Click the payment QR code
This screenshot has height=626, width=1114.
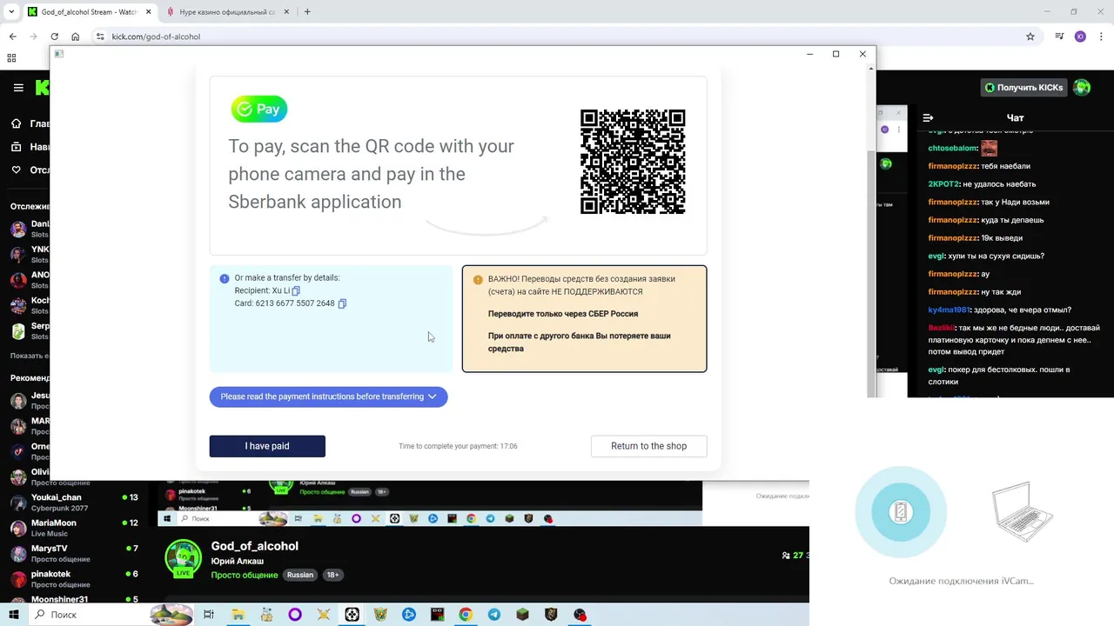click(633, 162)
